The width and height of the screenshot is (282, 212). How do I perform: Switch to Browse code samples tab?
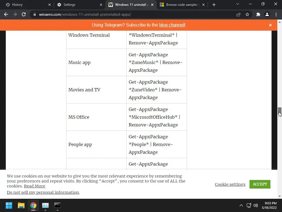point(182,5)
